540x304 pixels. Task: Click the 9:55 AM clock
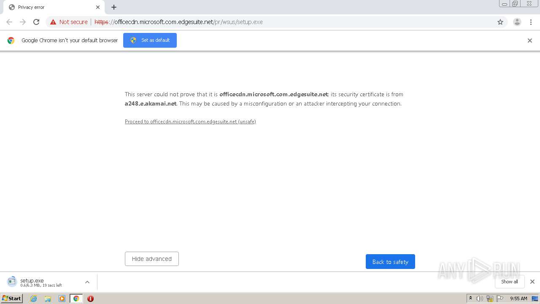click(518, 299)
